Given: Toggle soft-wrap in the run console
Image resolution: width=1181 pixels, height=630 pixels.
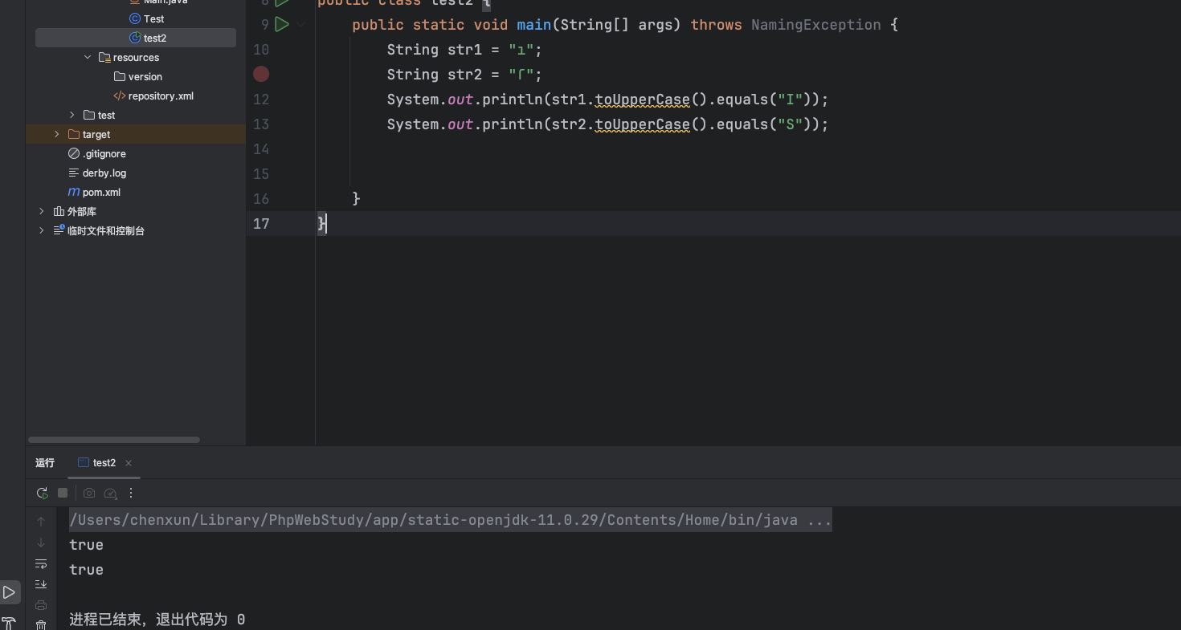Looking at the screenshot, I should click(x=41, y=563).
